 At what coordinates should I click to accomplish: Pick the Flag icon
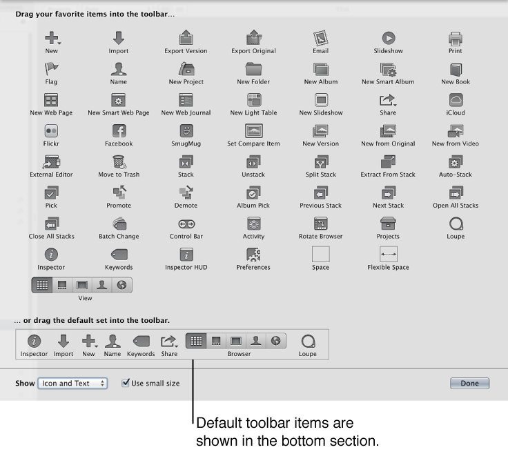coord(51,69)
